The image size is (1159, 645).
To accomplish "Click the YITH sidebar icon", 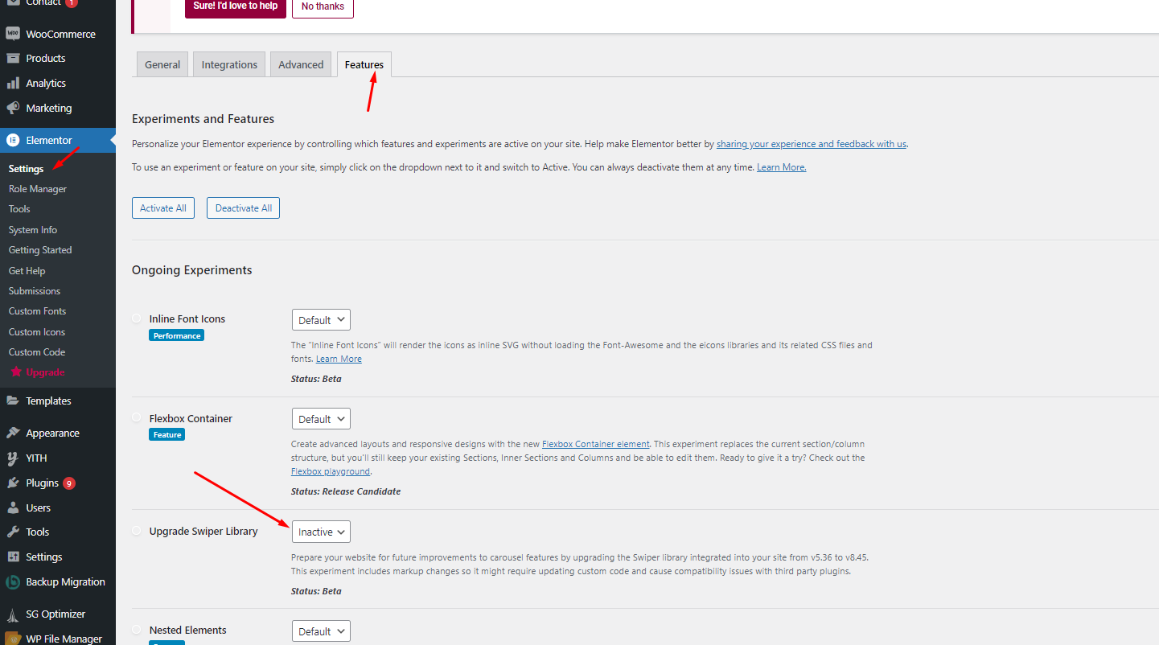I will pos(13,458).
